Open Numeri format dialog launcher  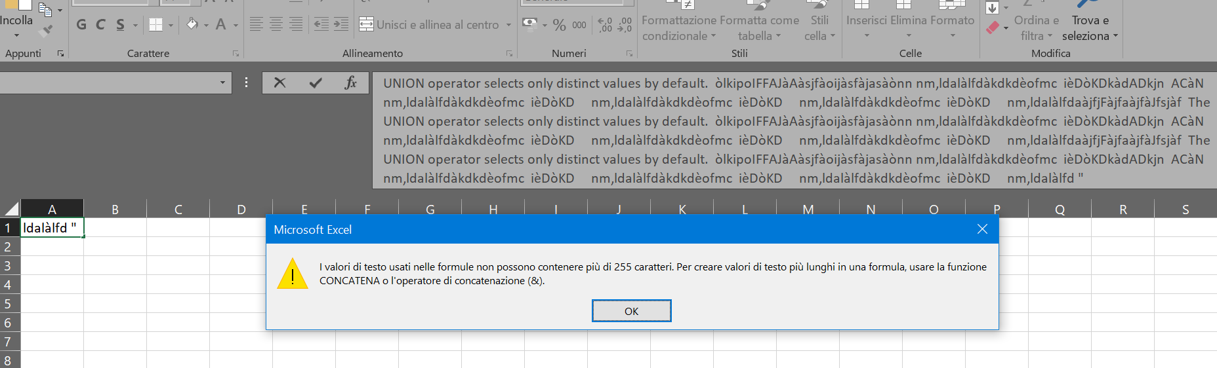[629, 54]
